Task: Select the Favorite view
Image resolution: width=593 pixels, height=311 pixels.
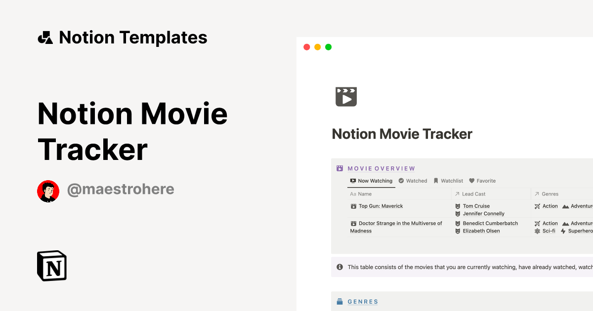Action: (482, 181)
